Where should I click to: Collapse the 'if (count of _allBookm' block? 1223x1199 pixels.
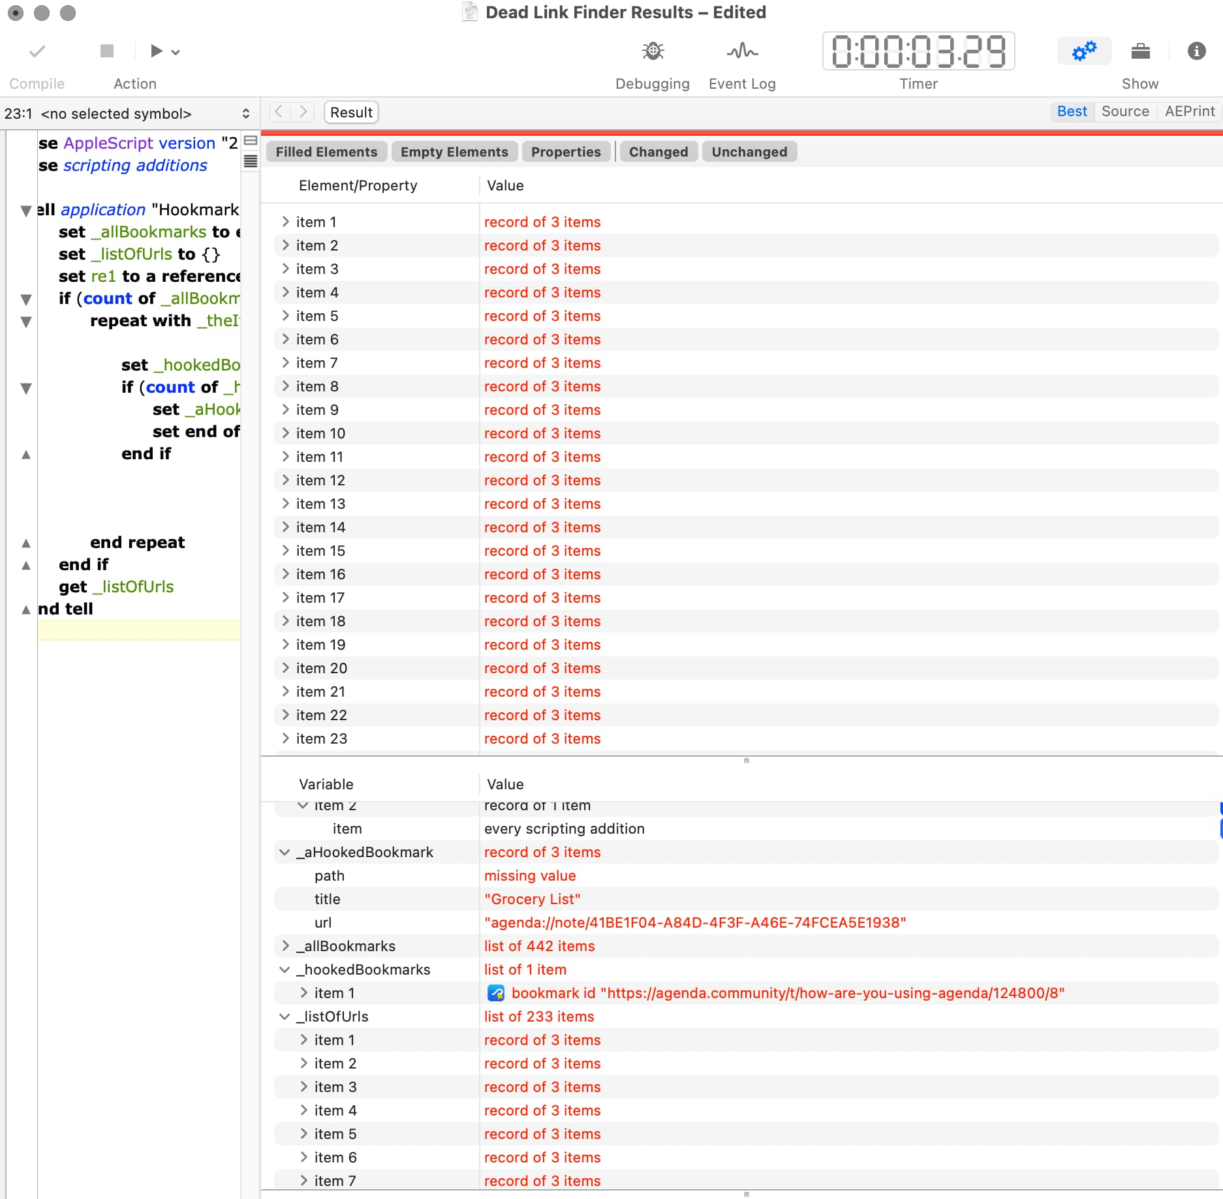pyautogui.click(x=26, y=299)
